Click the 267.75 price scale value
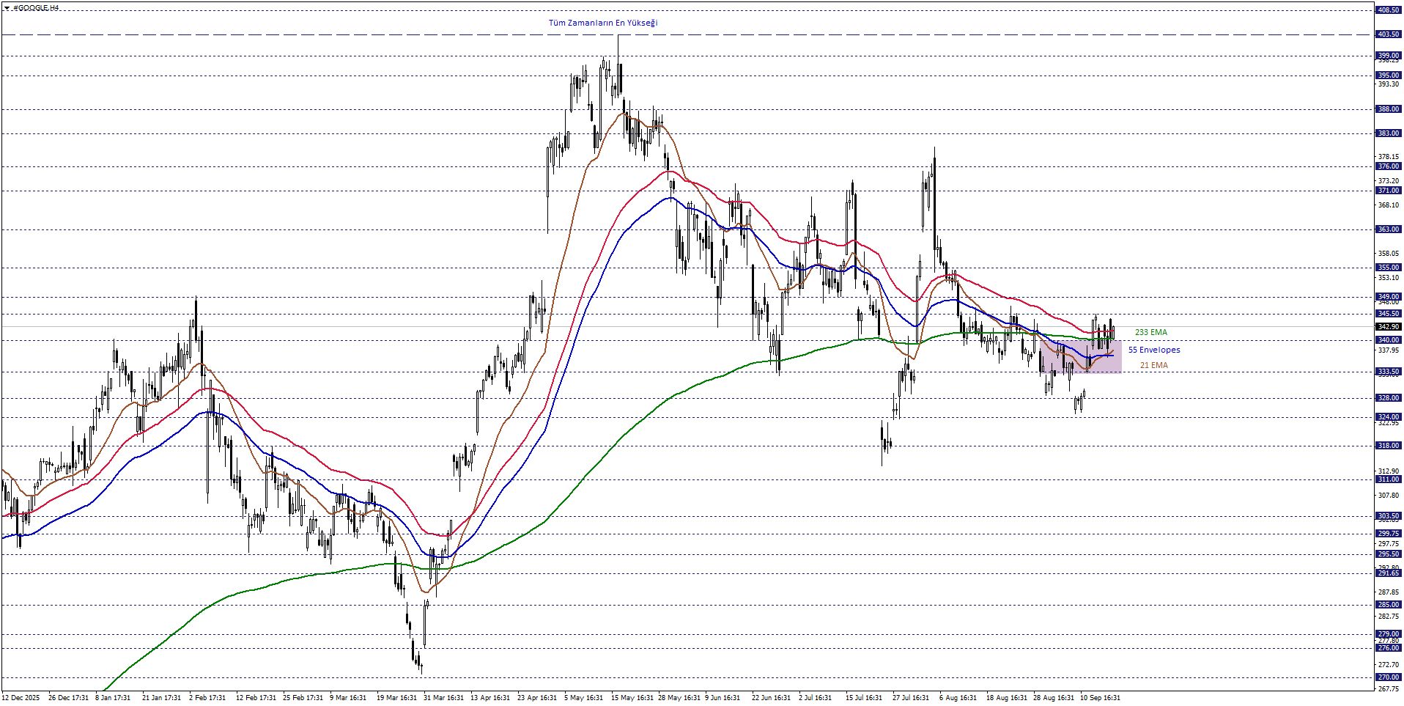The width and height of the screenshot is (1404, 706). [x=1389, y=689]
